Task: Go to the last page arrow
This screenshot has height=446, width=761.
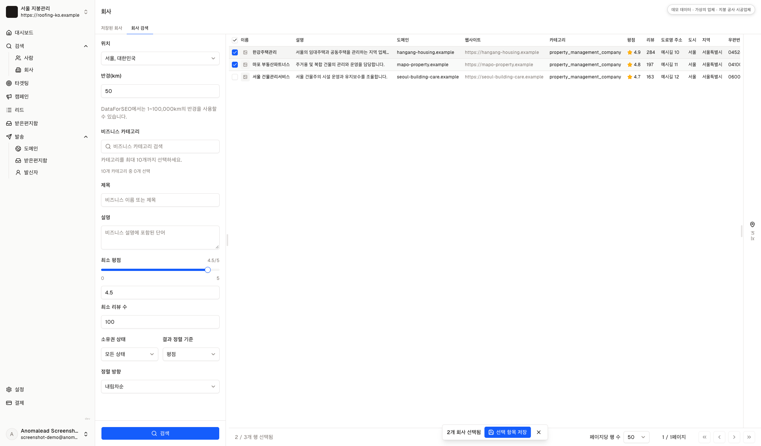Action: [749, 437]
